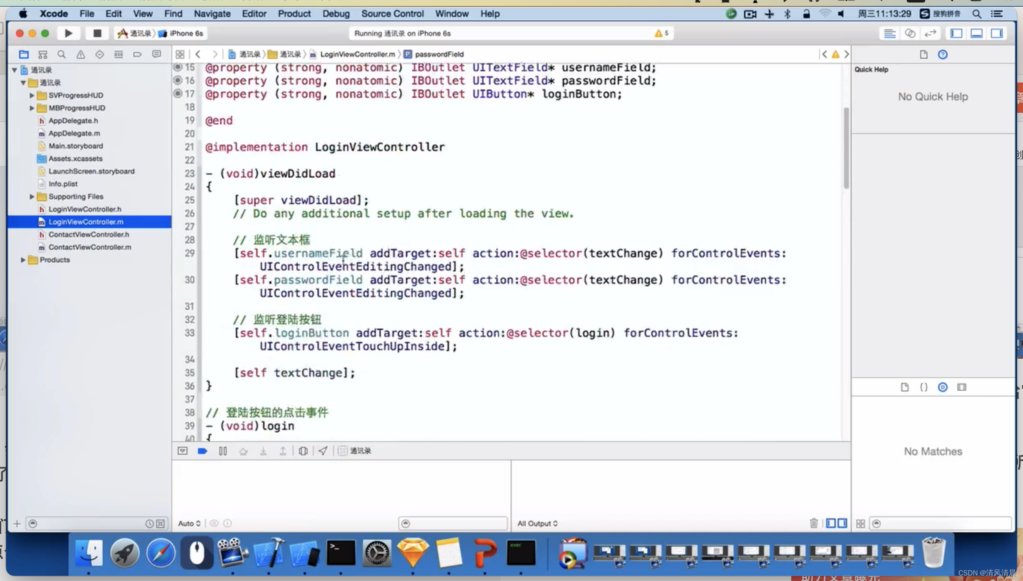Toggle breakpoint marker on line 17
1023x581 pixels.
coord(178,93)
